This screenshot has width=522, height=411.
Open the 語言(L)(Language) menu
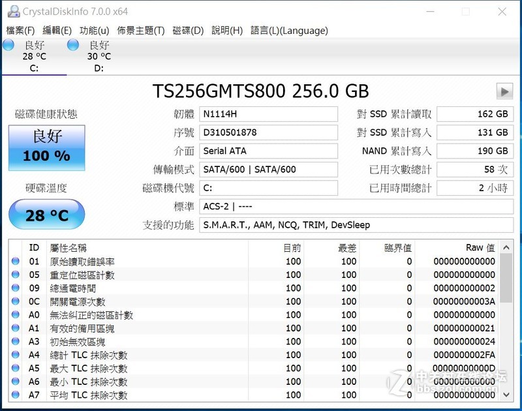tap(289, 31)
